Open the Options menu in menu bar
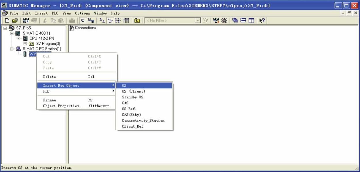 click(x=82, y=13)
